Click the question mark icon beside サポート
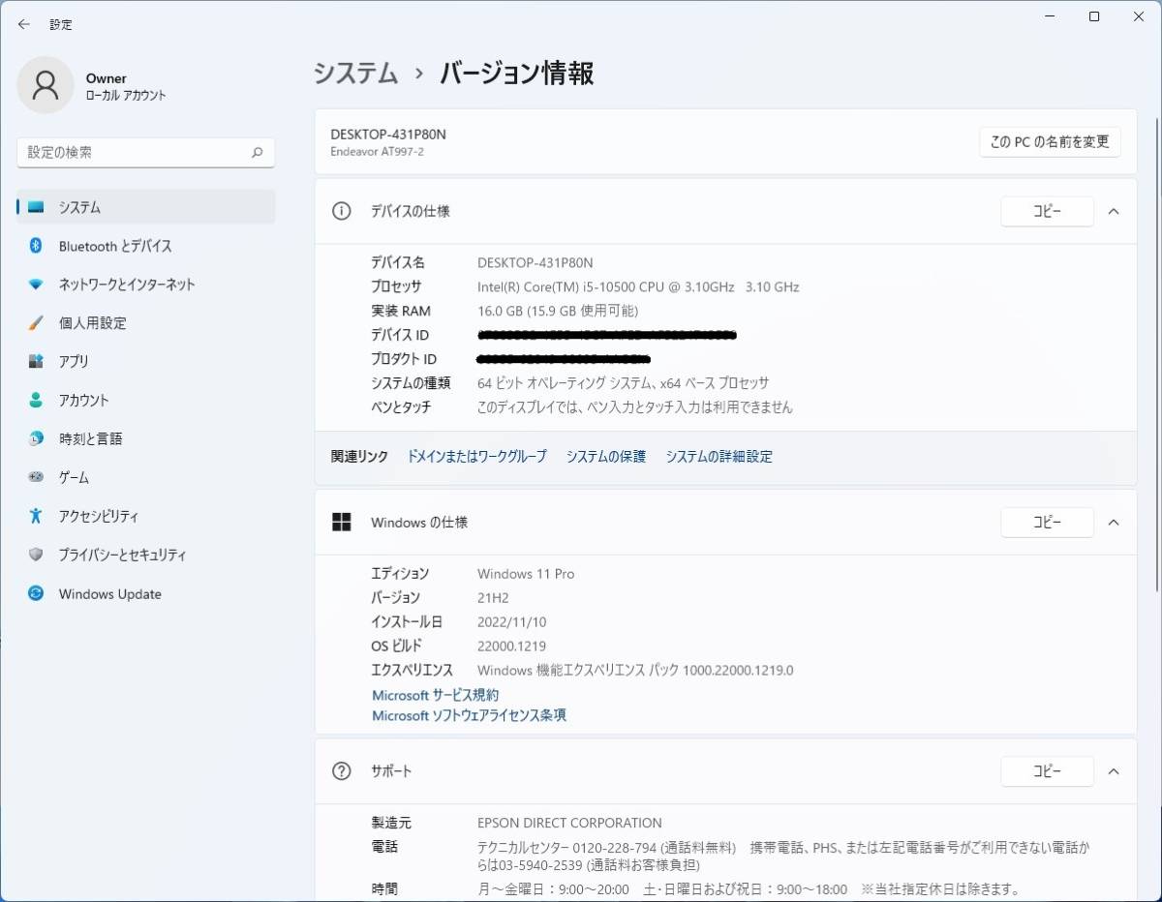Screen dimensions: 1162x902 click(341, 771)
